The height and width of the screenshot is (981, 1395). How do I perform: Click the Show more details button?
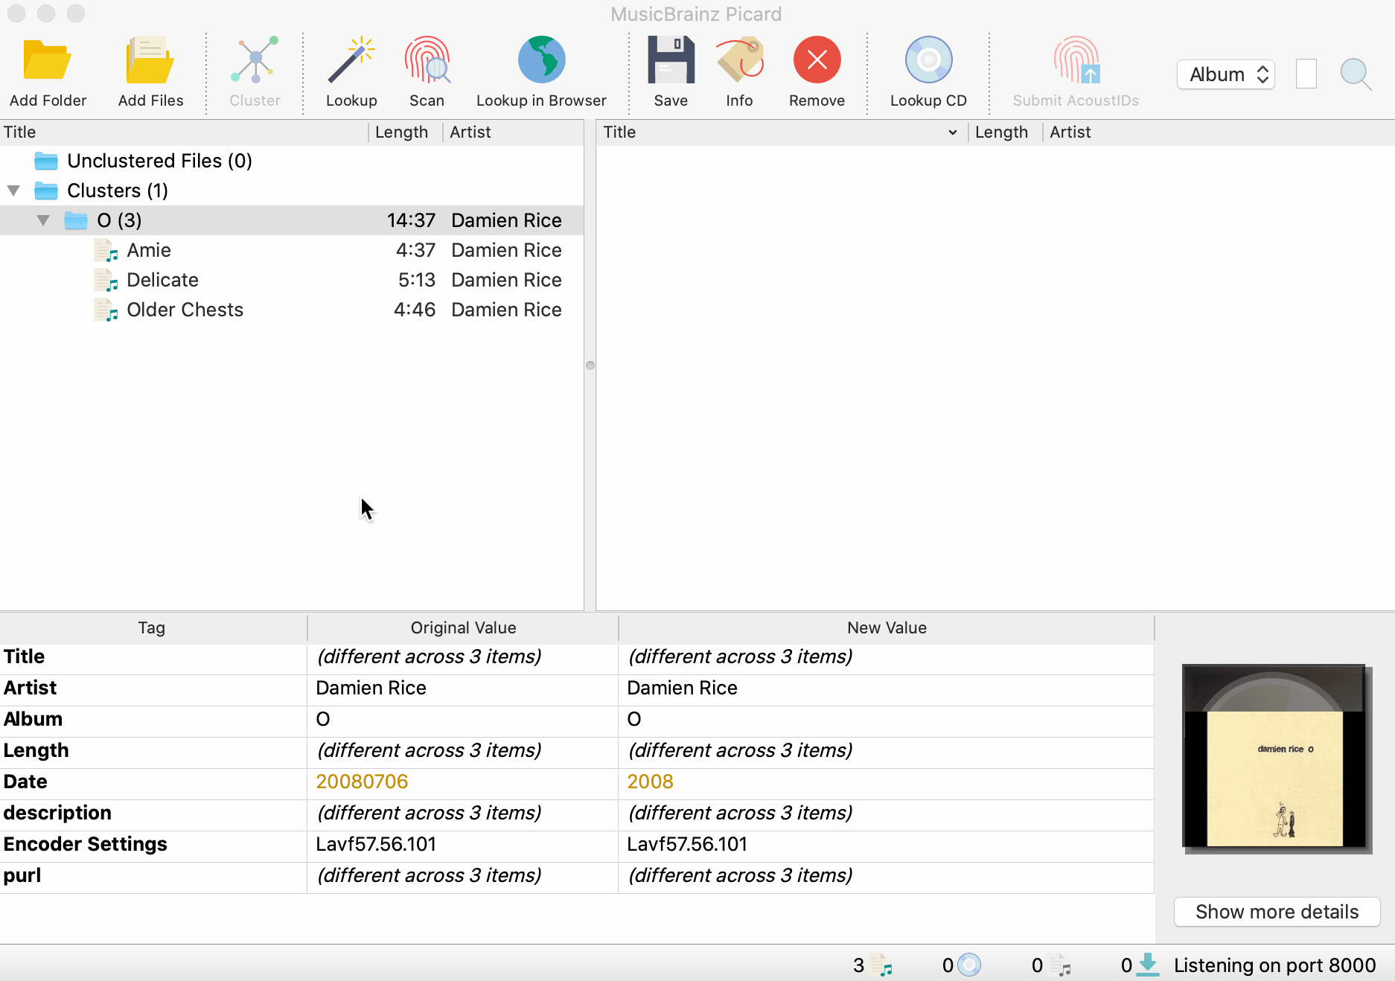tap(1277, 912)
